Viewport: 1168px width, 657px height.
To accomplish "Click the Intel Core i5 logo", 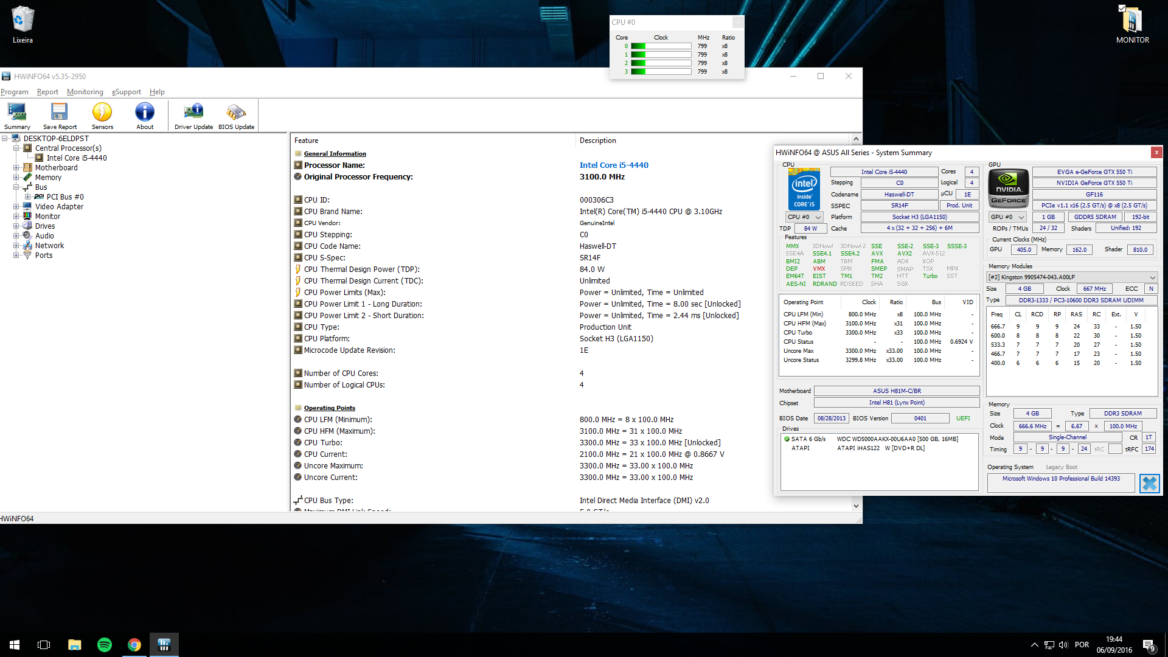I will [x=804, y=189].
